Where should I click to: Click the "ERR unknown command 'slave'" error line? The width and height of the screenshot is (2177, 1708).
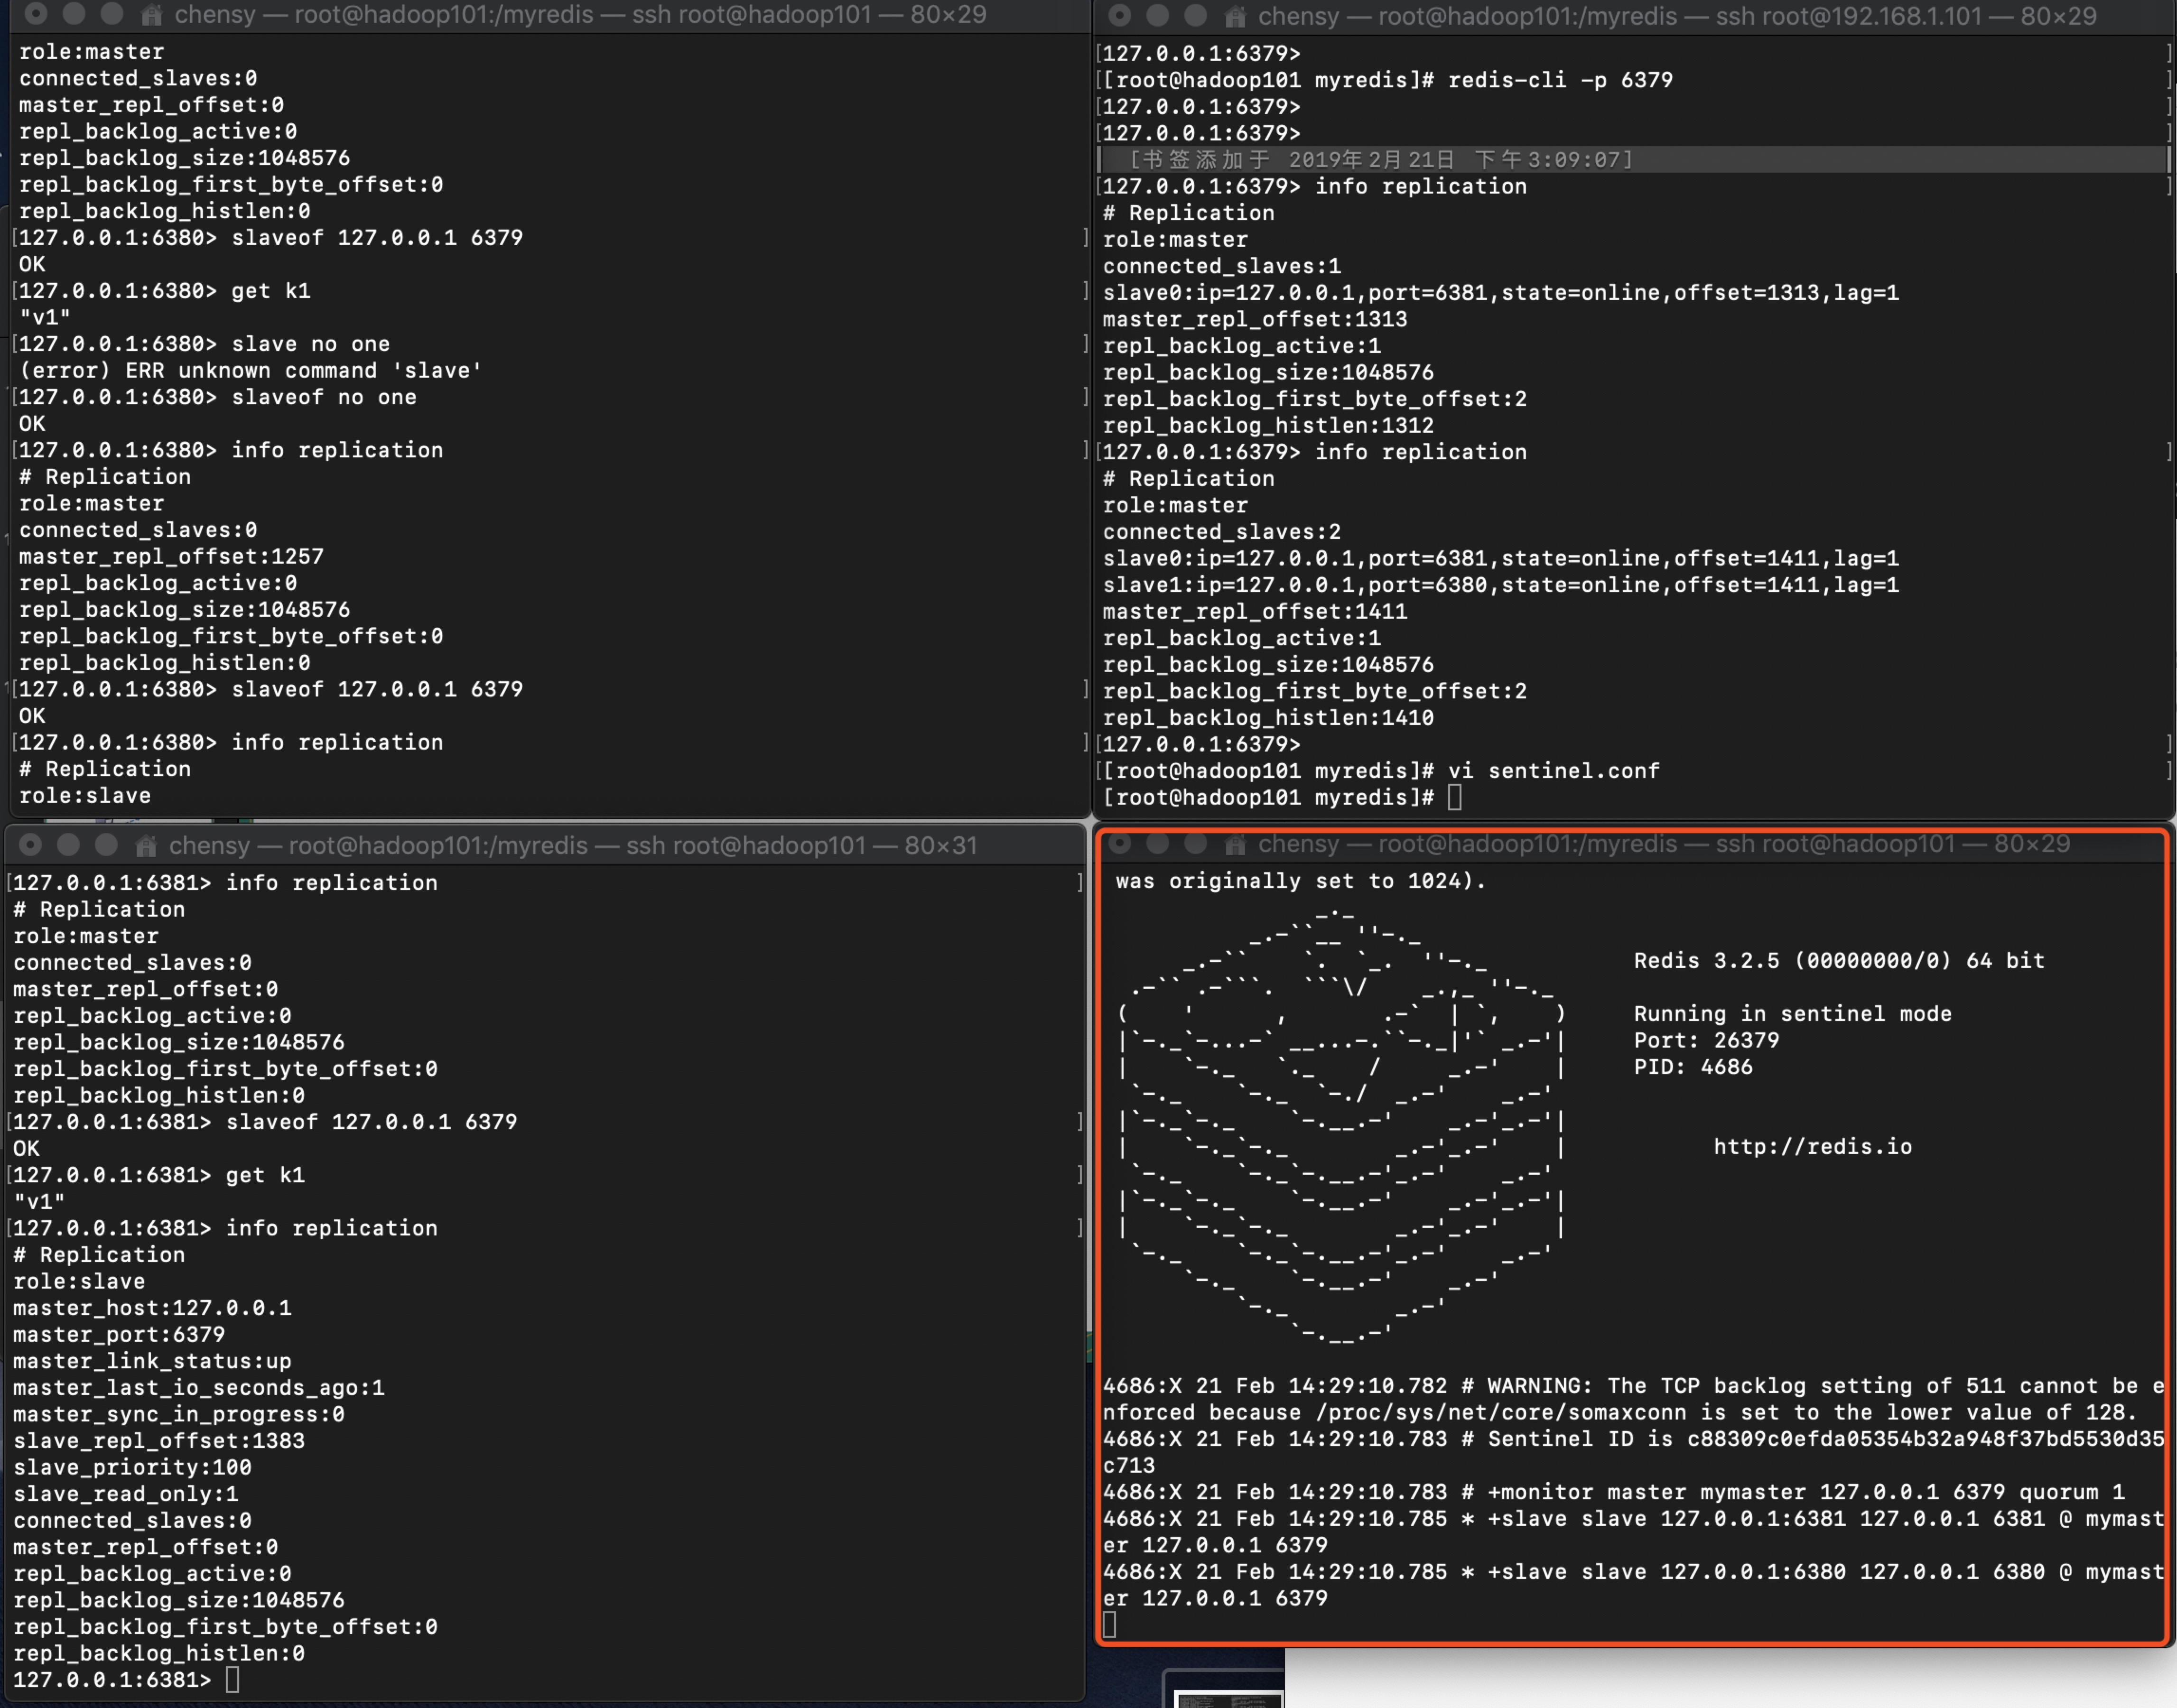tap(250, 371)
